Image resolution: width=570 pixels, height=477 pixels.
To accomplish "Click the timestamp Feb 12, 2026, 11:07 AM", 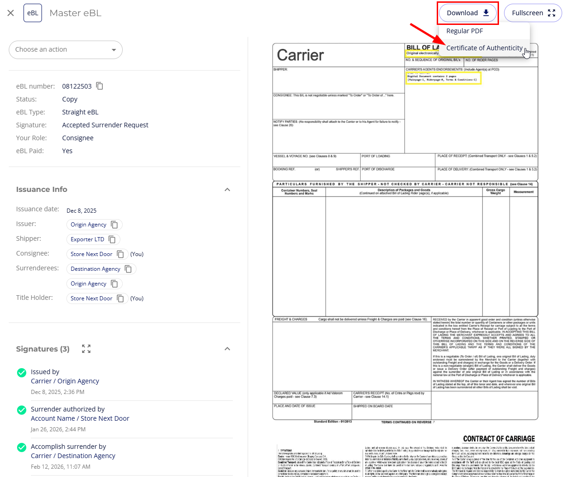I will tap(60, 467).
